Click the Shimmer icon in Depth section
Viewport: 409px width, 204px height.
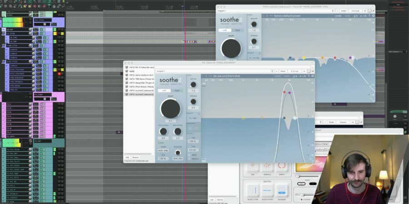click(282, 190)
